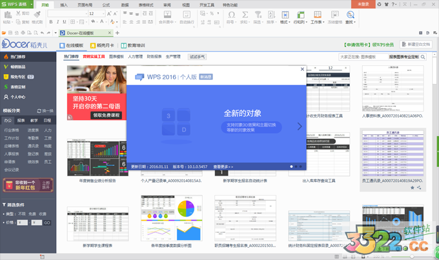The width and height of the screenshot is (439, 260).
Task: Click the Print icon in quick toolbar
Action: click(23, 33)
